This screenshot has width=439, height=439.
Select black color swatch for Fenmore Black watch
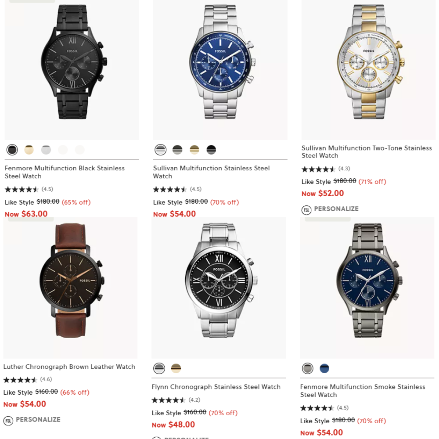click(x=12, y=150)
